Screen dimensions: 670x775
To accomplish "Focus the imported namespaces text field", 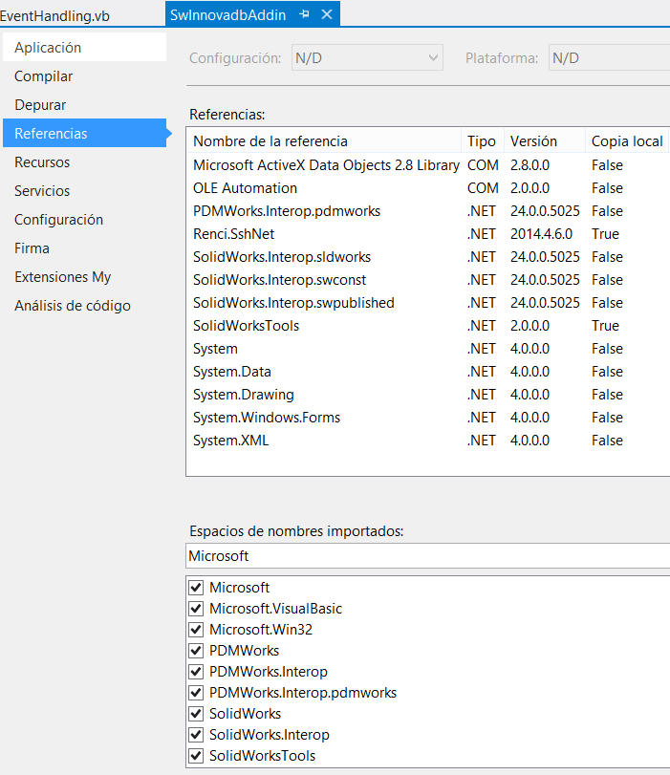I will tap(428, 556).
